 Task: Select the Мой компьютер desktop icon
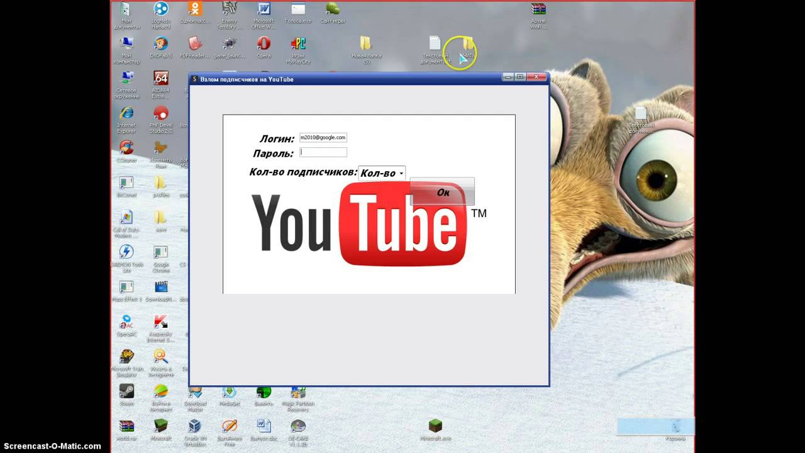point(126,50)
